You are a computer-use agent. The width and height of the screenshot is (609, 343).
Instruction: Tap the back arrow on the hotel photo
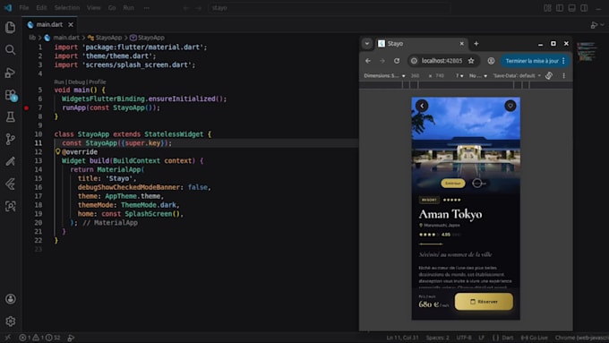click(x=422, y=106)
